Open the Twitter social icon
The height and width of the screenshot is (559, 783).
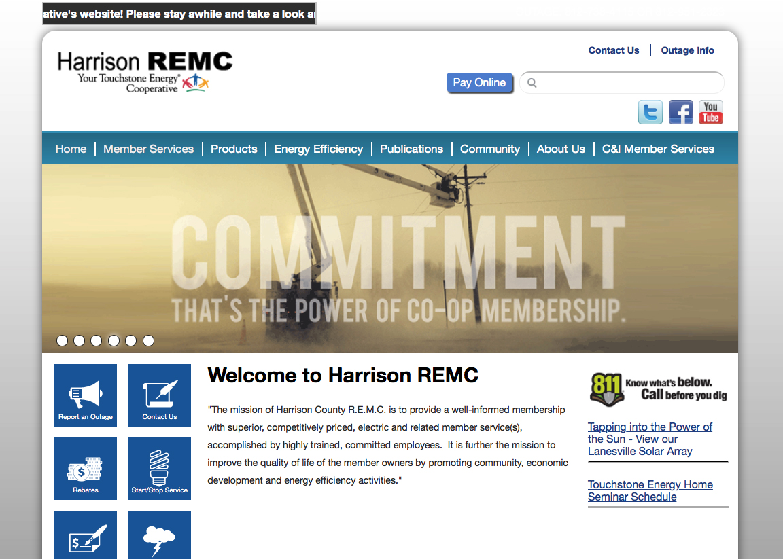(650, 112)
